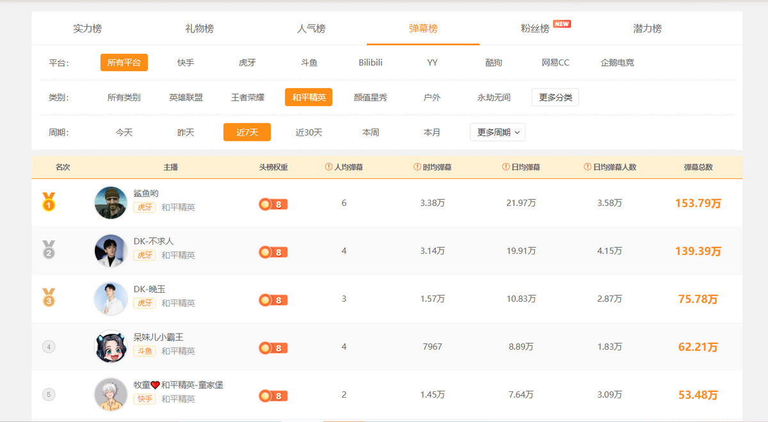The width and height of the screenshot is (768, 422).
Task: Click the info icon beside 日均弹幕人数
Action: [588, 167]
